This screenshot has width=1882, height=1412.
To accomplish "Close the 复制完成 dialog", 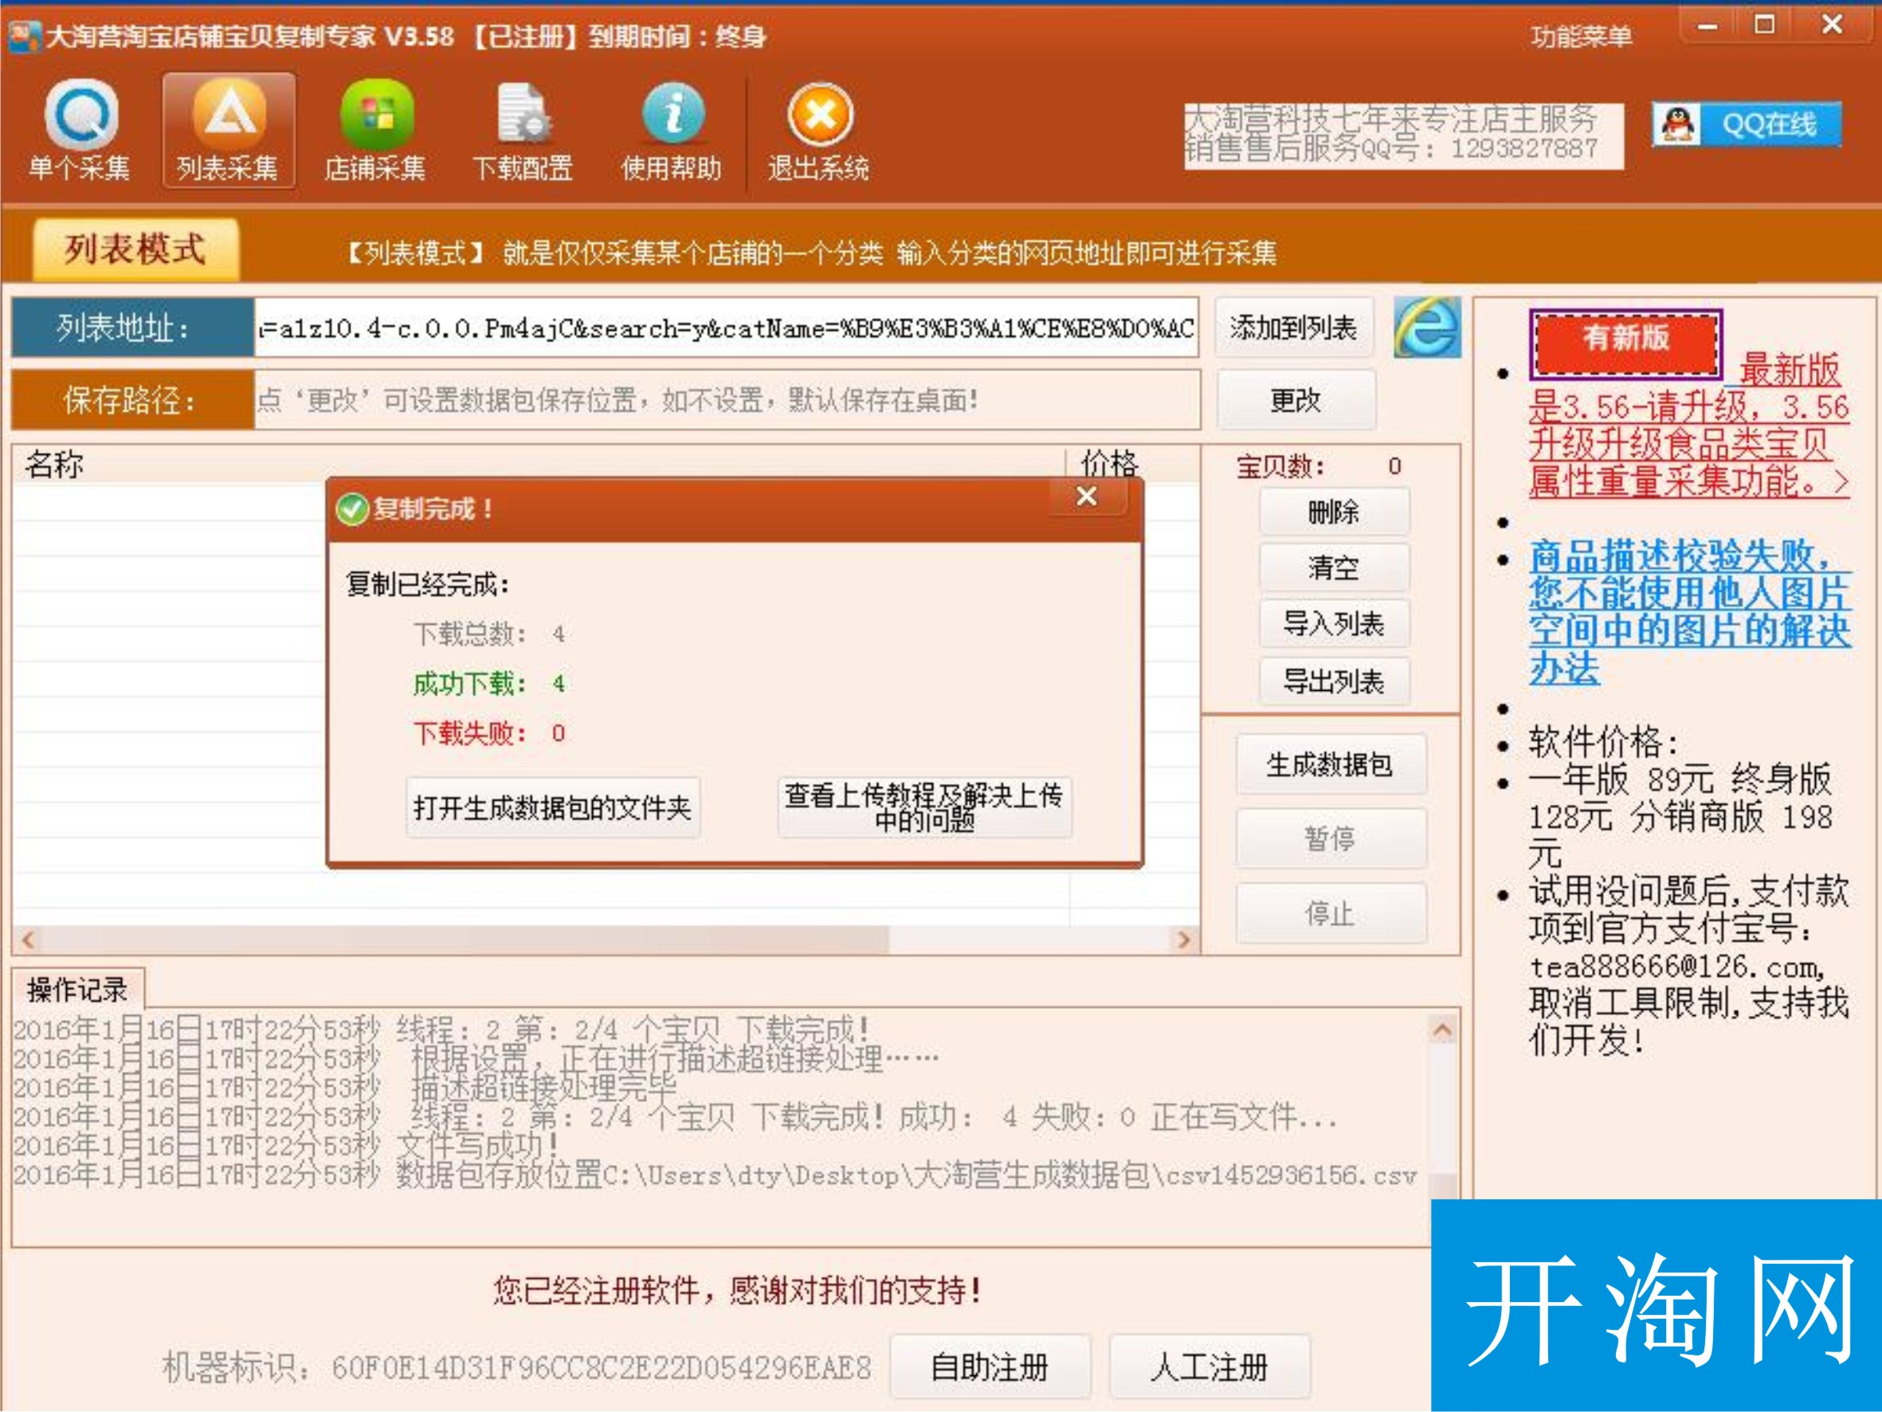I will (x=1088, y=496).
